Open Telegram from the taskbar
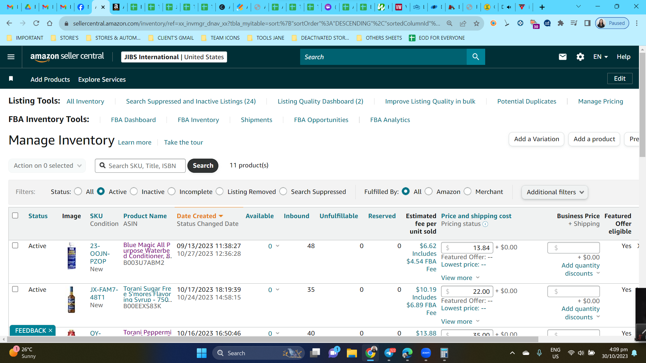 [389, 353]
